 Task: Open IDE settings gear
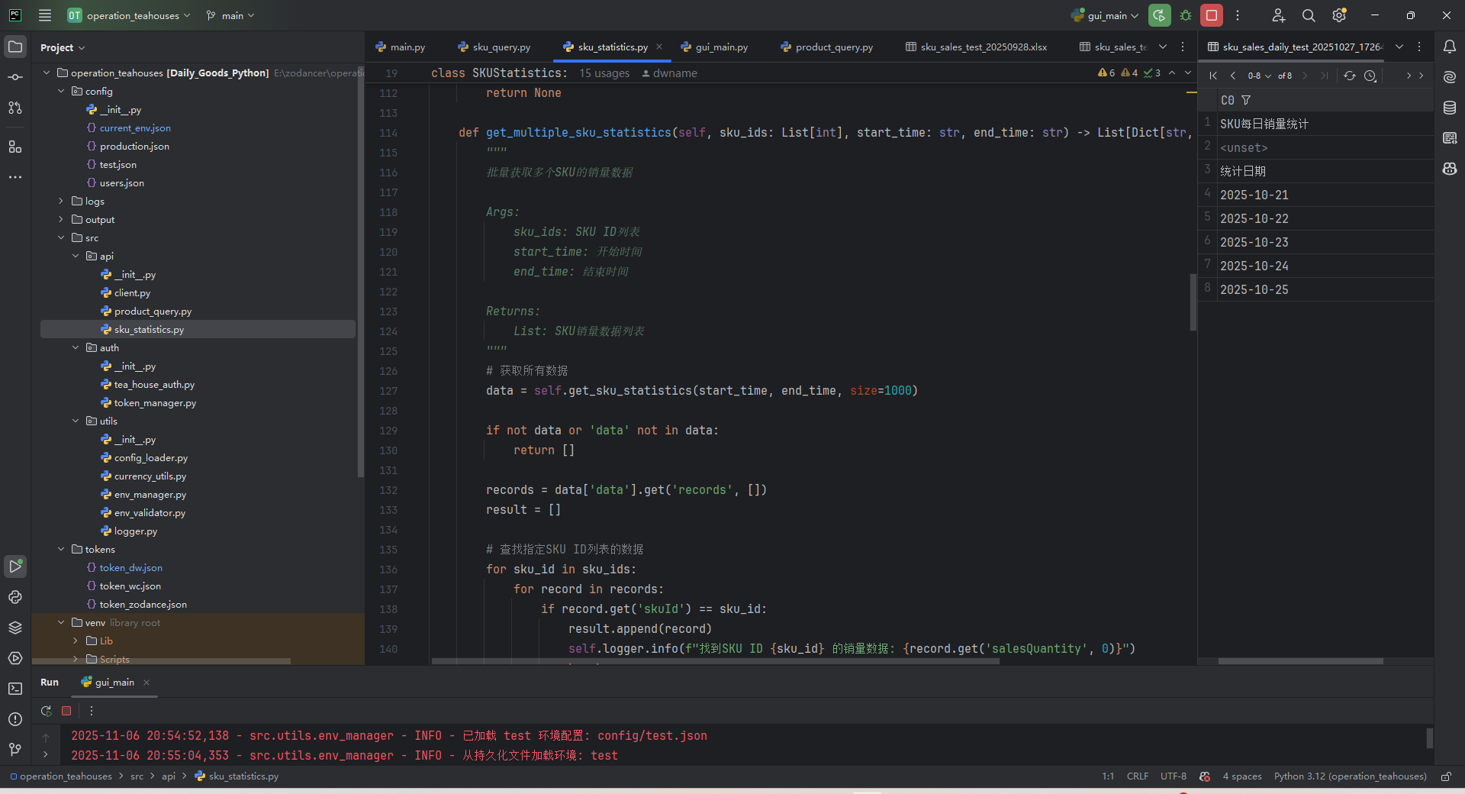[1339, 15]
